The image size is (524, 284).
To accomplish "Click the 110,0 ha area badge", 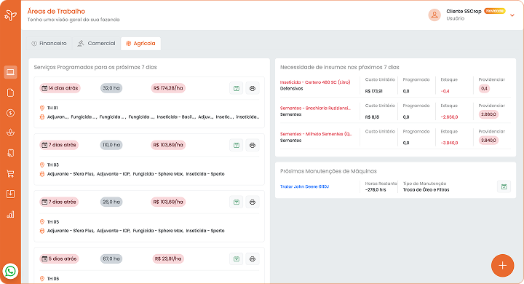I will click(x=111, y=145).
